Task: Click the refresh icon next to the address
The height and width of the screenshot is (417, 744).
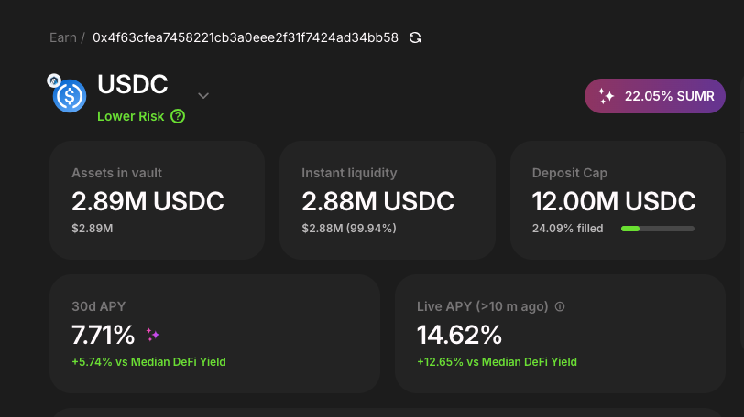Action: tap(415, 37)
